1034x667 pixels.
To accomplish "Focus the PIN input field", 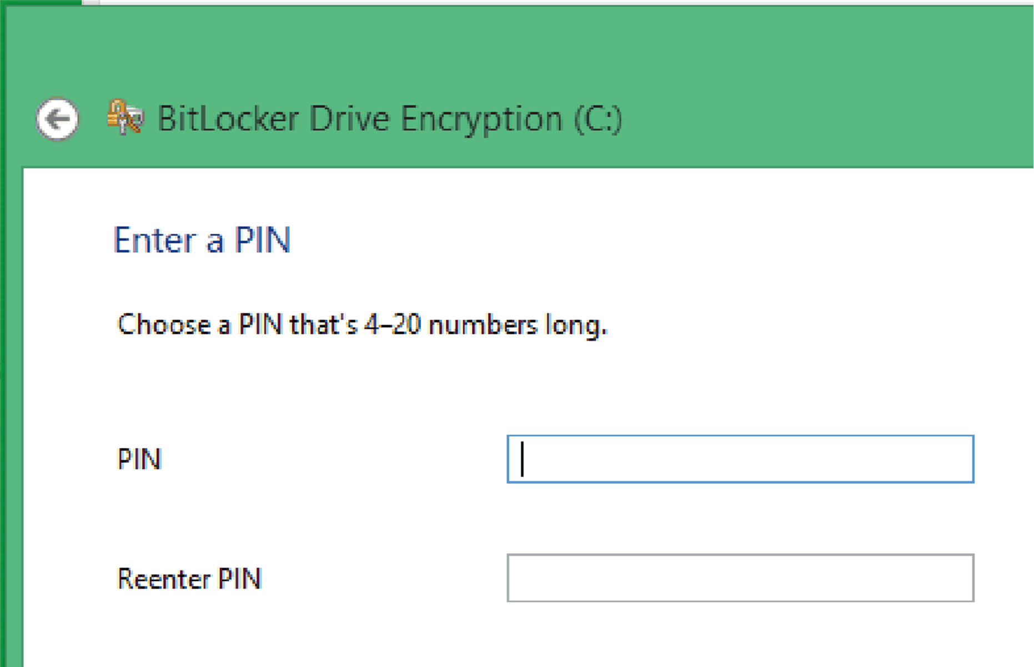I will tap(740, 459).
